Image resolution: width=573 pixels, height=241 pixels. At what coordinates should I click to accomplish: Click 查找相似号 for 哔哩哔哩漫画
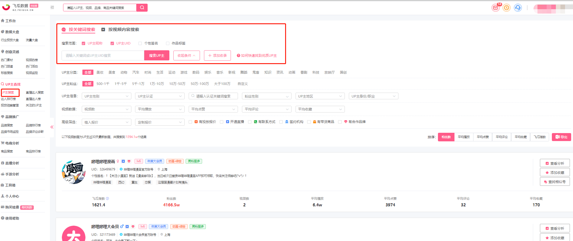555,182
